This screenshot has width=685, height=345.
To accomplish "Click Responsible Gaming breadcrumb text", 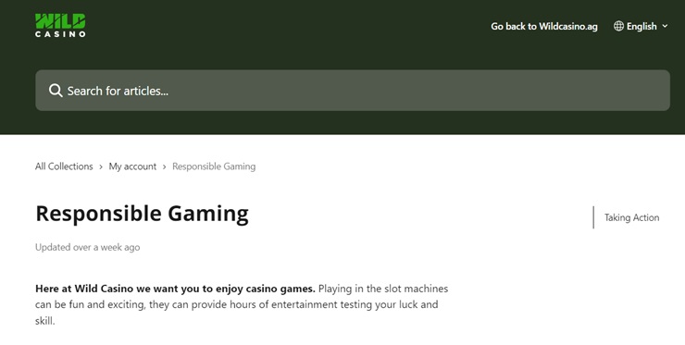I will pyautogui.click(x=214, y=166).
